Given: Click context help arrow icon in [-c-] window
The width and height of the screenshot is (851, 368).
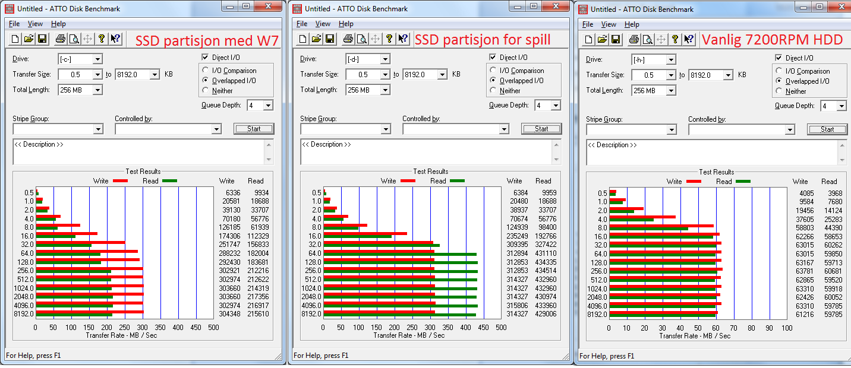Looking at the screenshot, I should pyautogui.click(x=115, y=39).
